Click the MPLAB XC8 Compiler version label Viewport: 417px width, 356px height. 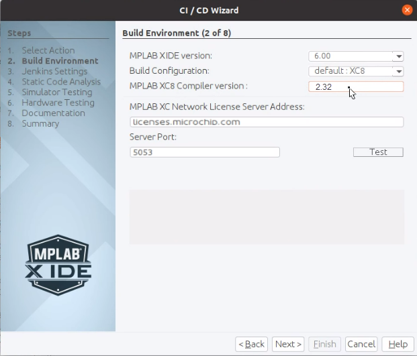coord(188,86)
